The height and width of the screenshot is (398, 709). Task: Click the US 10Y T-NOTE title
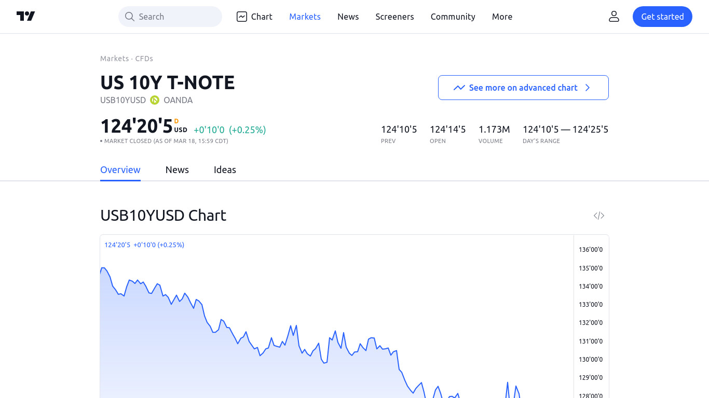click(168, 83)
